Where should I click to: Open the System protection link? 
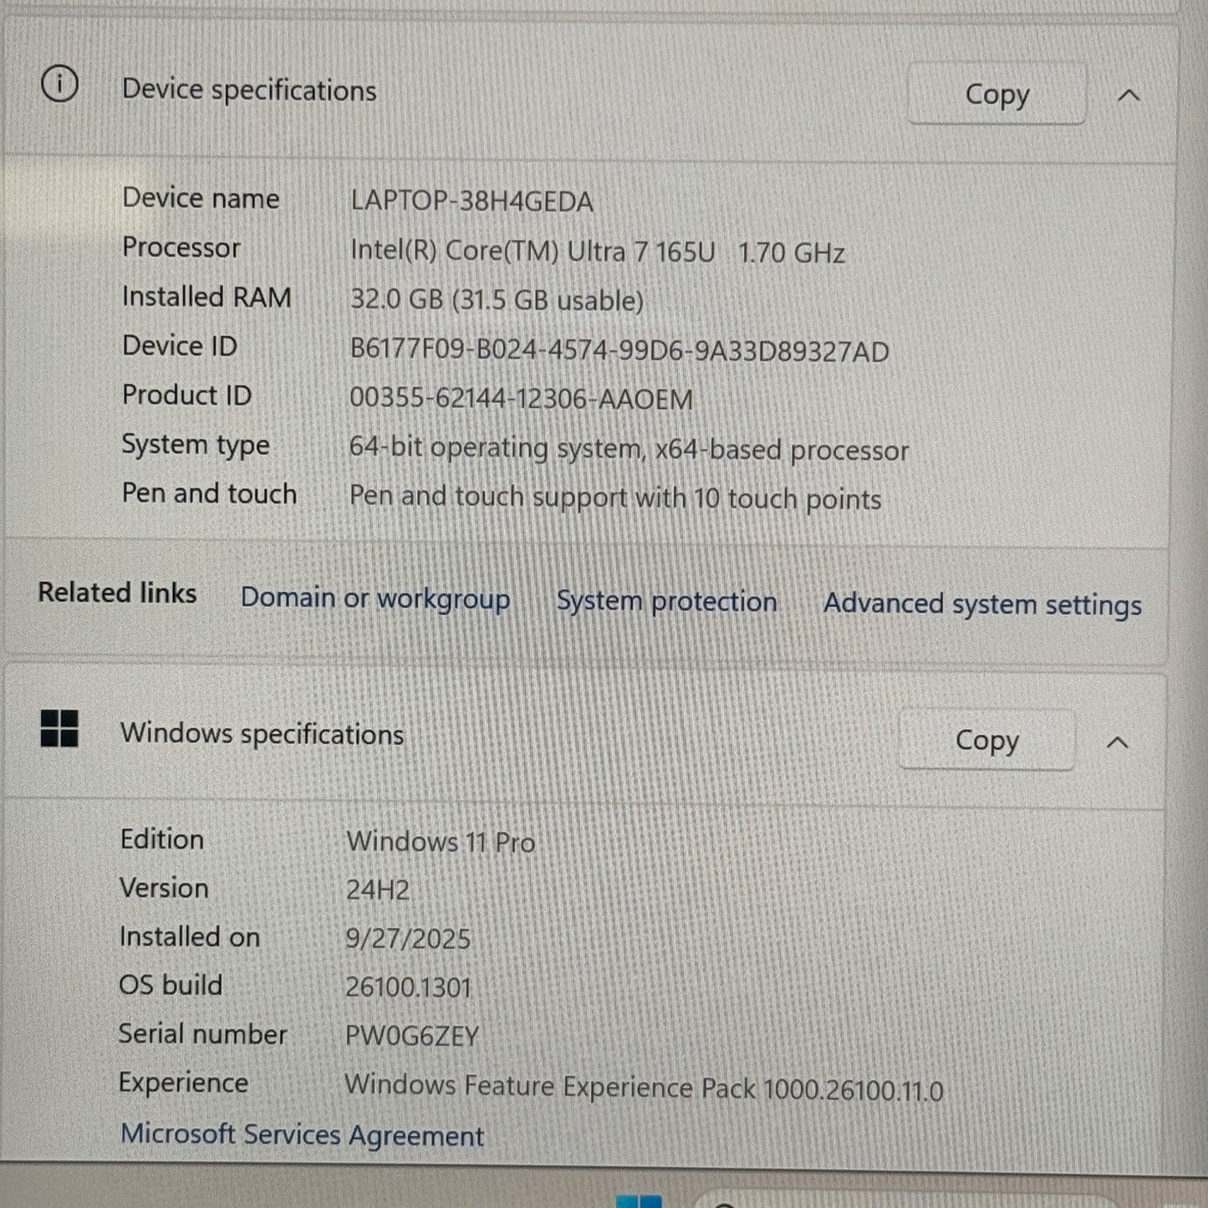point(667,601)
